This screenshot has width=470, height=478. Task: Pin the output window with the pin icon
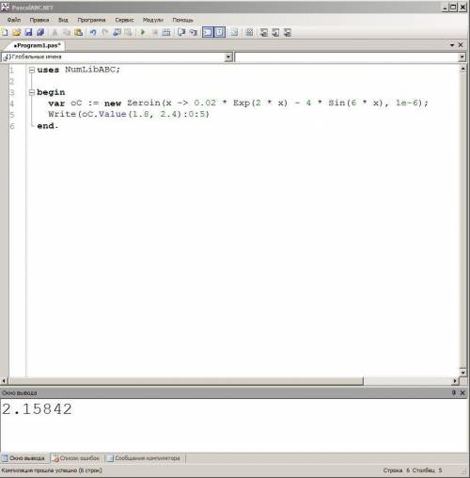pos(454,392)
